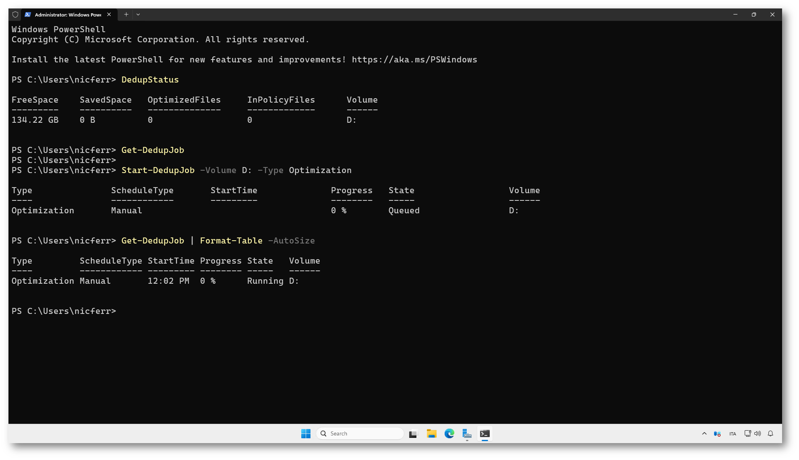Viewport: 799px width, 460px height.
Task: Click the tray security status icon
Action: click(x=717, y=433)
